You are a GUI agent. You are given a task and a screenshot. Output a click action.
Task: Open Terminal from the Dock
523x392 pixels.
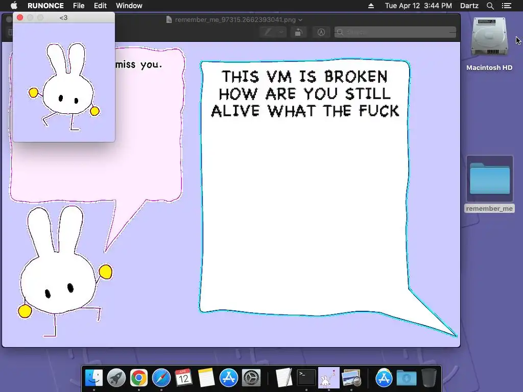point(306,378)
